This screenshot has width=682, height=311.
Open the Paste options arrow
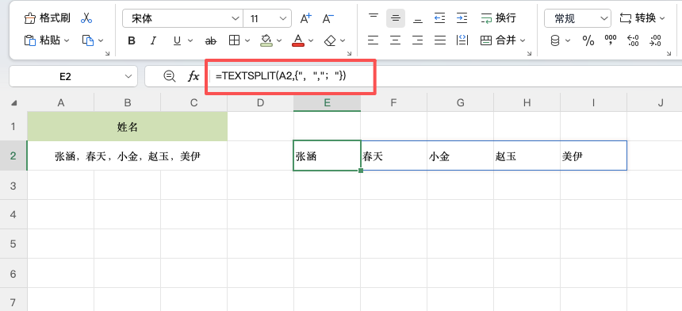[67, 40]
